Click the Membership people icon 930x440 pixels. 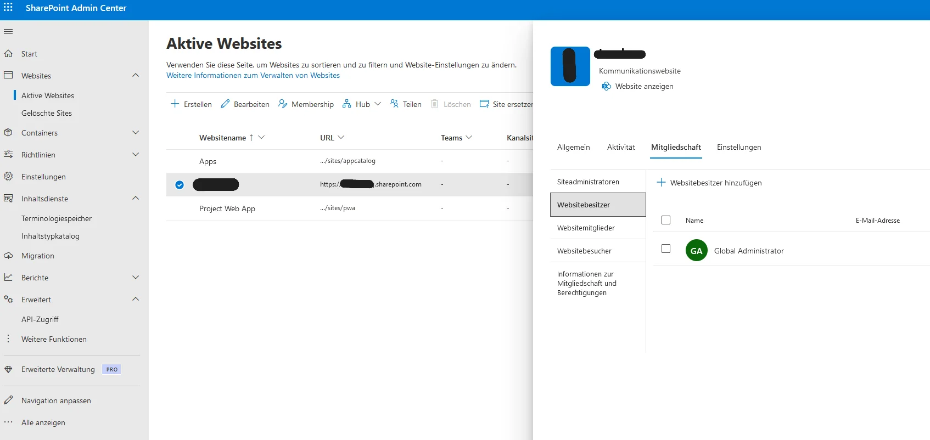click(x=283, y=104)
